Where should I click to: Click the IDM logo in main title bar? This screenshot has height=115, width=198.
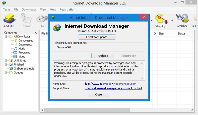[4, 3]
